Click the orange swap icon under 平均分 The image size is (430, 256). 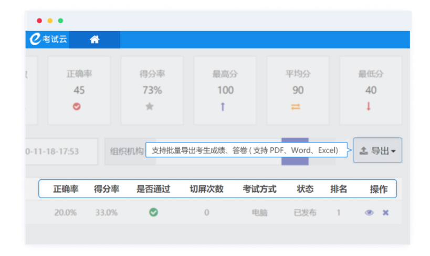click(x=296, y=107)
